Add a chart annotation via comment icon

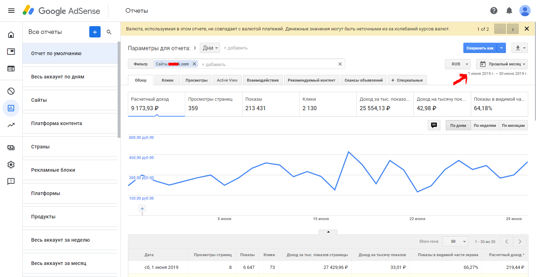[x=434, y=125]
